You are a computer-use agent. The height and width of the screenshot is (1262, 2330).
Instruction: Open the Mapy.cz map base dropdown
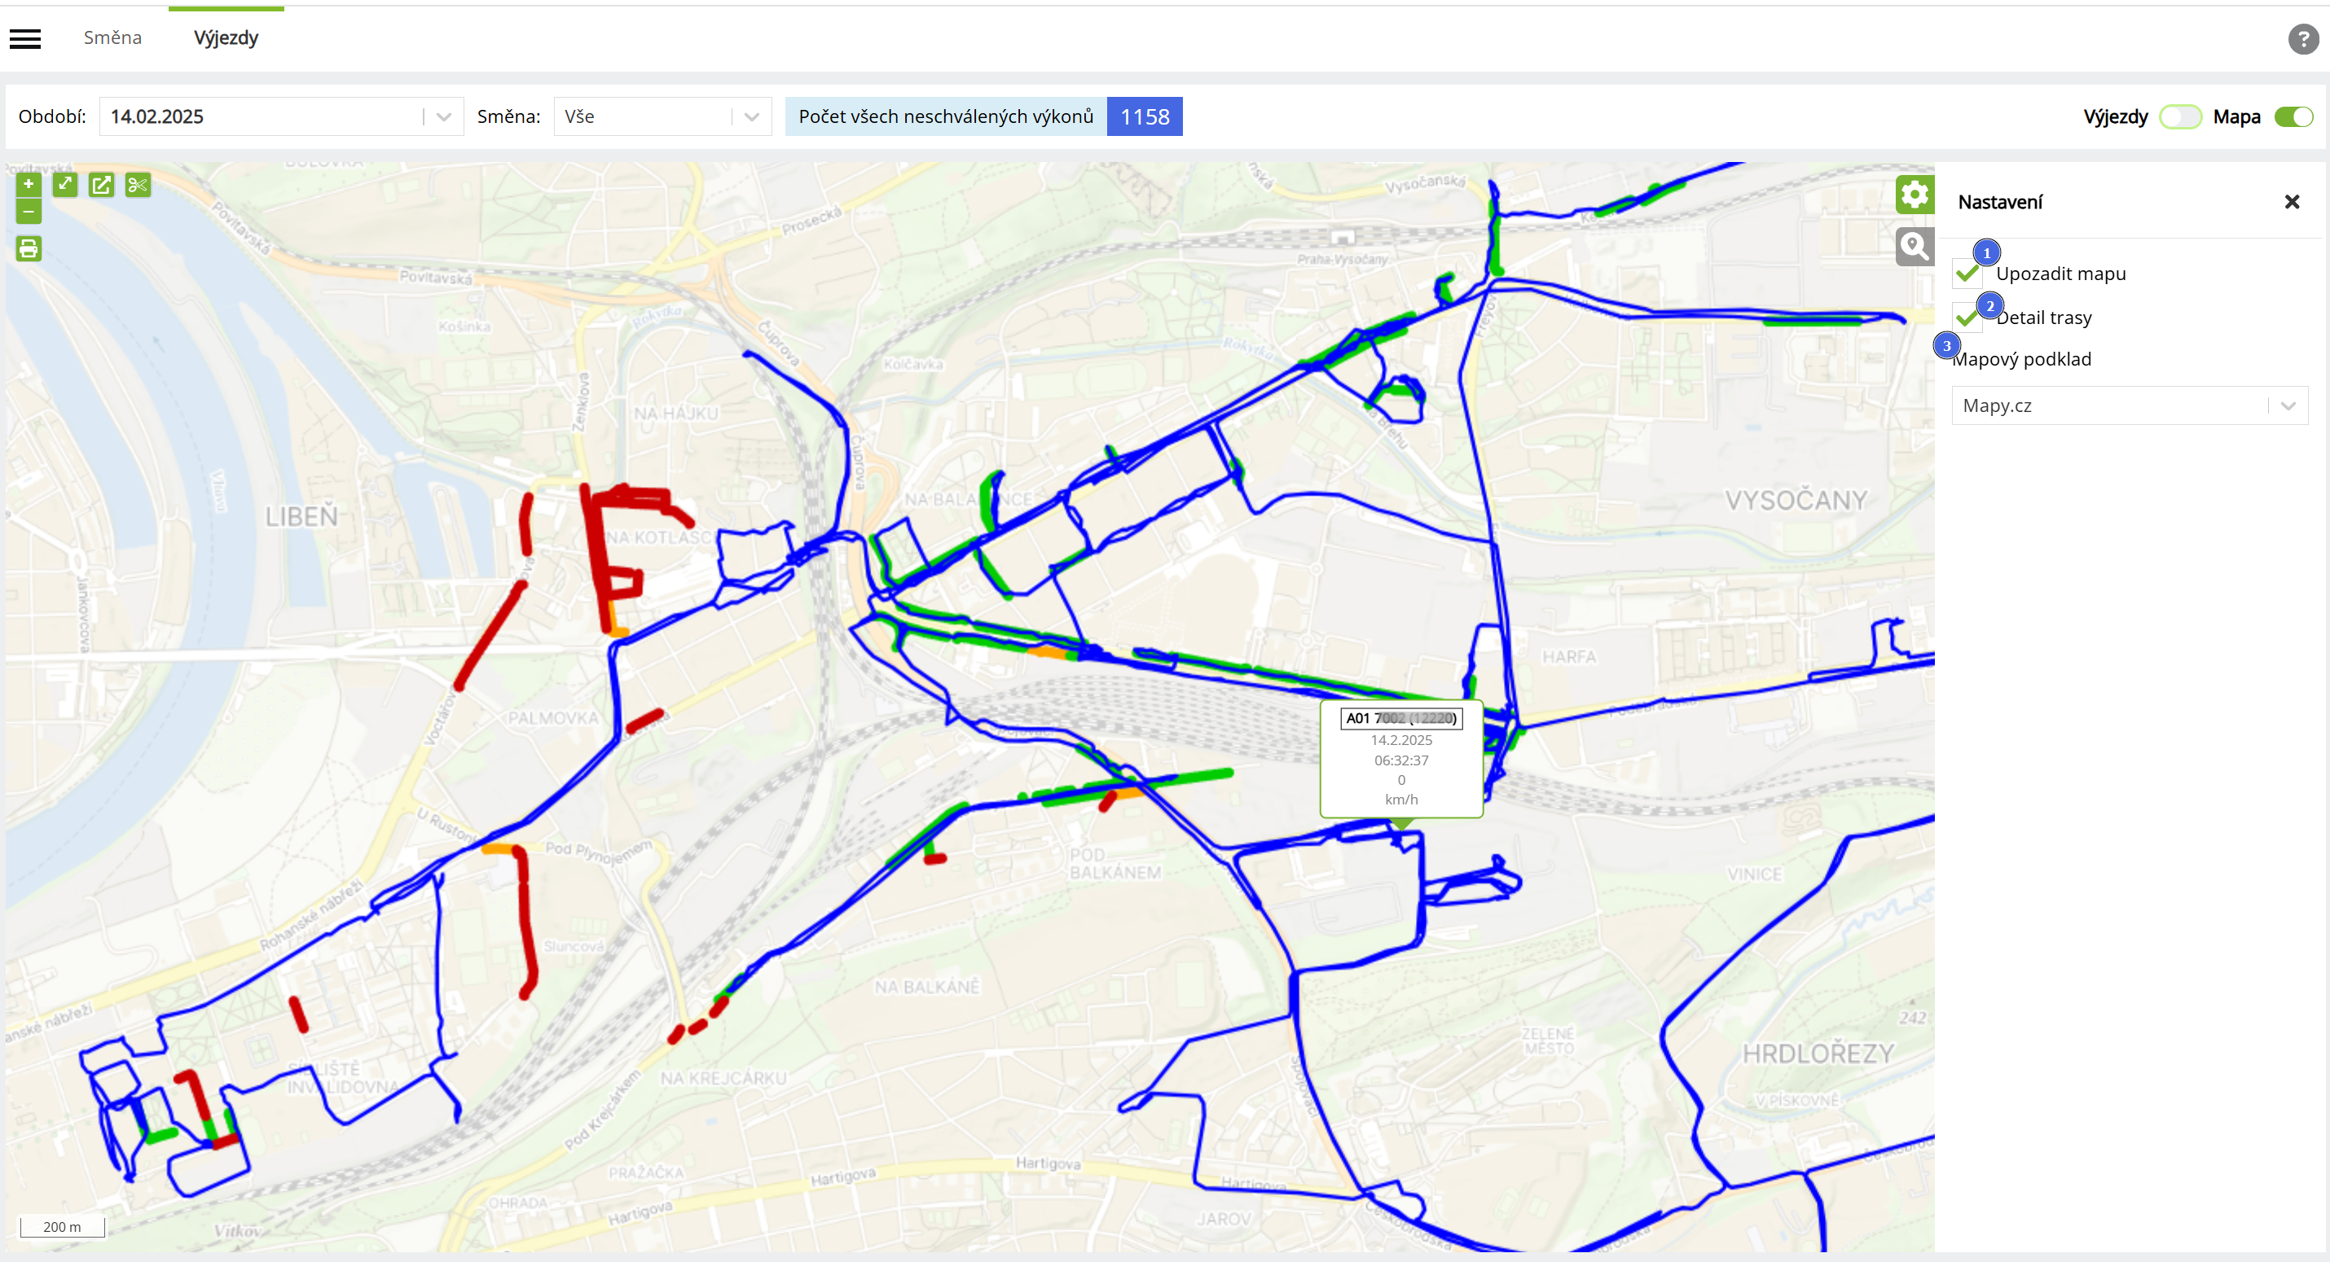tap(2130, 406)
